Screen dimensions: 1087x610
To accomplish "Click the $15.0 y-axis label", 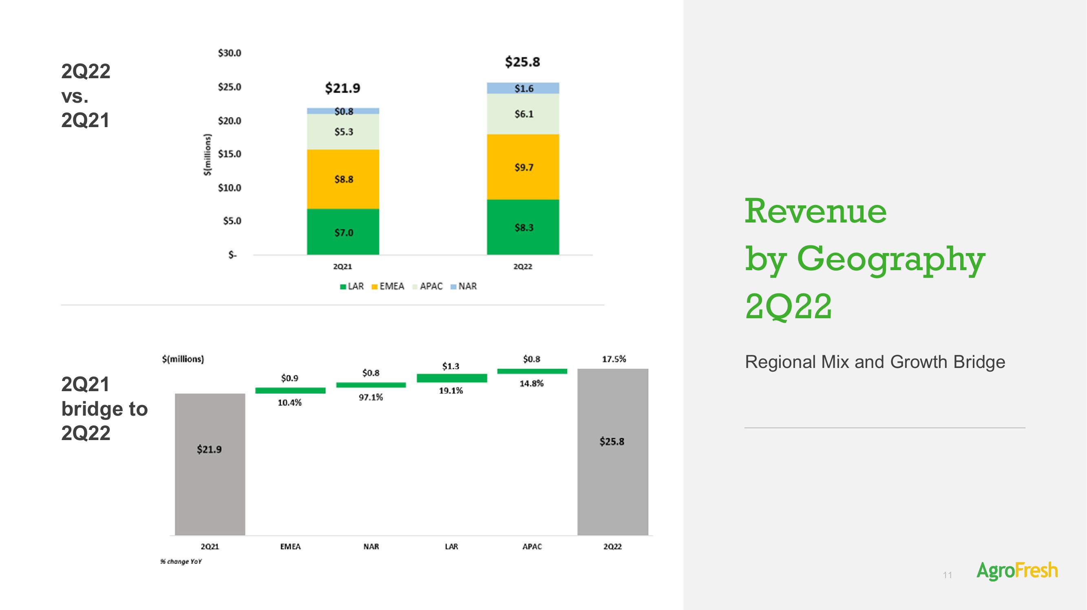I will point(230,154).
